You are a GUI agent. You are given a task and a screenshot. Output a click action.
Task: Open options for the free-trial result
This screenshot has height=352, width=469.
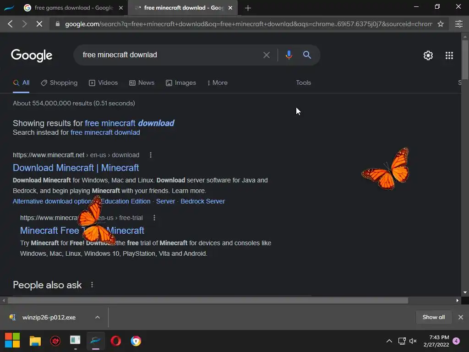[154, 218]
